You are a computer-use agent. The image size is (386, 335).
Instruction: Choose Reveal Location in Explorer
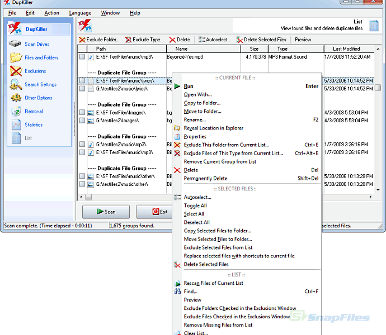[247, 128]
